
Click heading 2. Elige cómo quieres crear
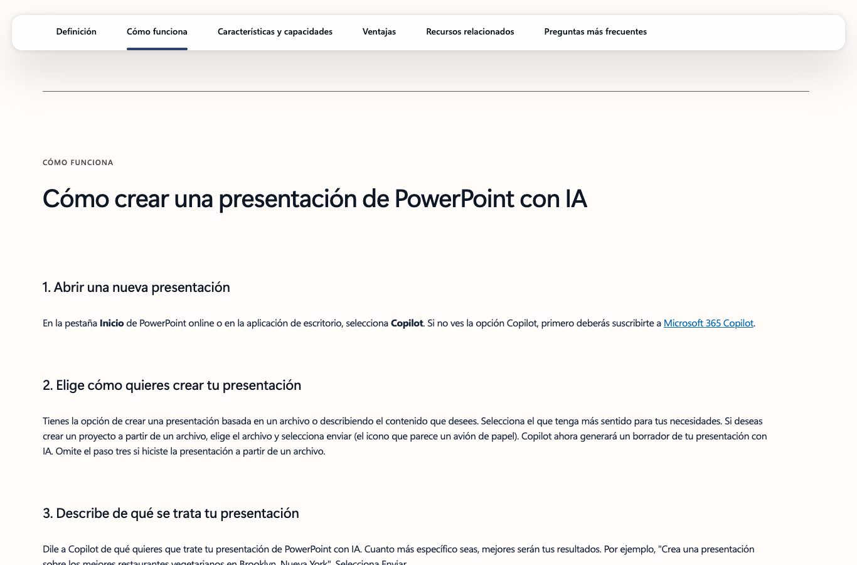point(172,385)
